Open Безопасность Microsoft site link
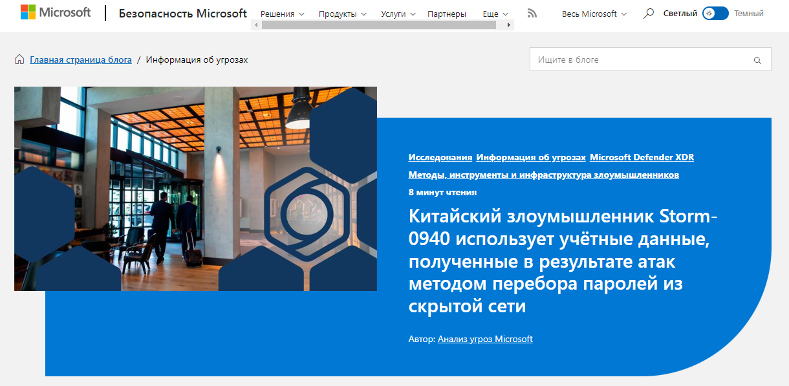The width and height of the screenshot is (789, 386). [183, 13]
